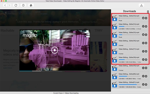Click the Editor(20).mp4 progress bar
The image size is (150, 94).
coord(129,76)
